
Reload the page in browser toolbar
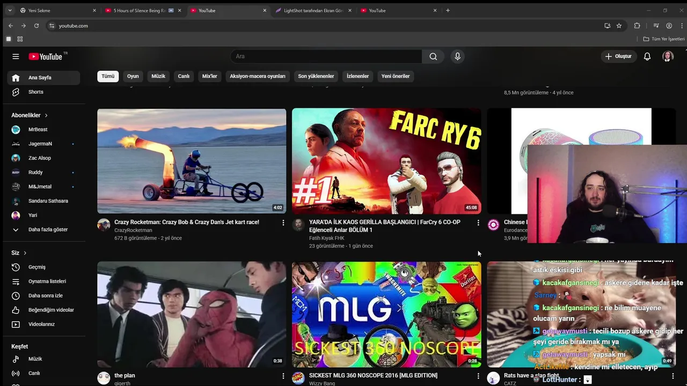coord(36,26)
